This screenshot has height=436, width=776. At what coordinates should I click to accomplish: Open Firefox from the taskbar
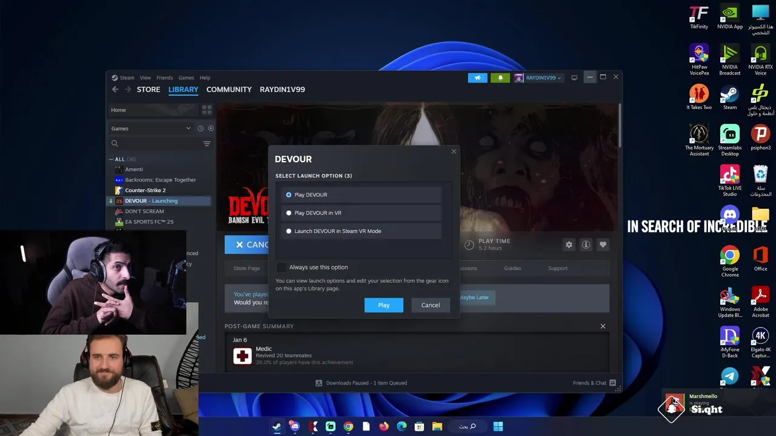(x=384, y=426)
